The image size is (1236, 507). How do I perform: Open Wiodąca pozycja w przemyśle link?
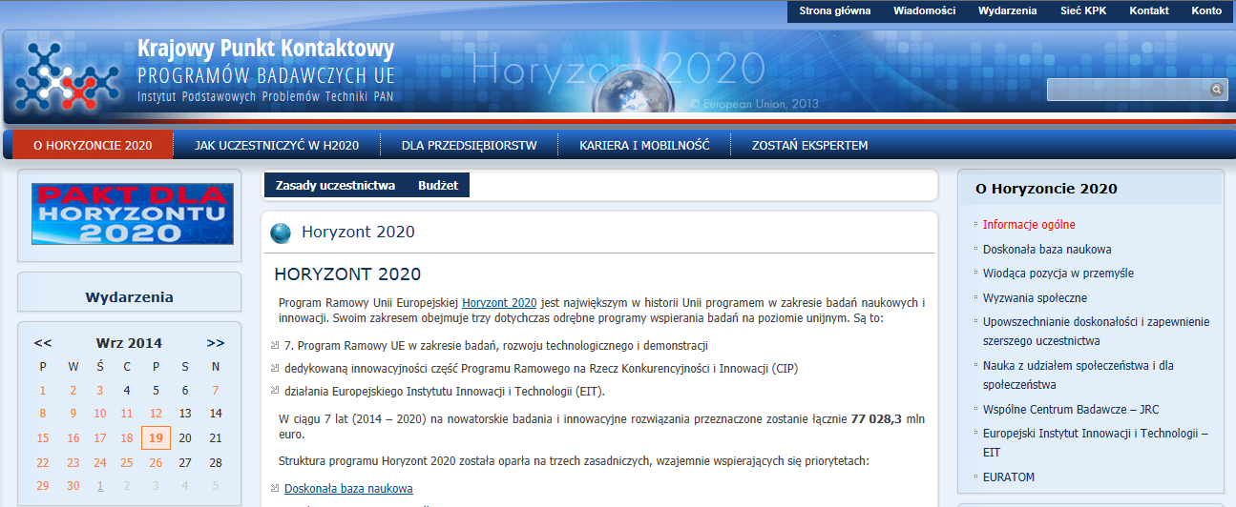1058,274
